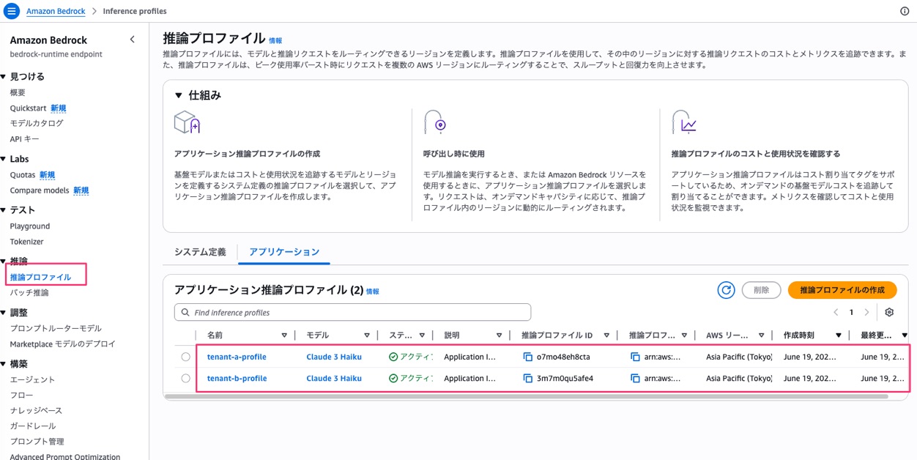Click the refresh icon for inference profiles
Image resolution: width=917 pixels, height=460 pixels.
(726, 290)
